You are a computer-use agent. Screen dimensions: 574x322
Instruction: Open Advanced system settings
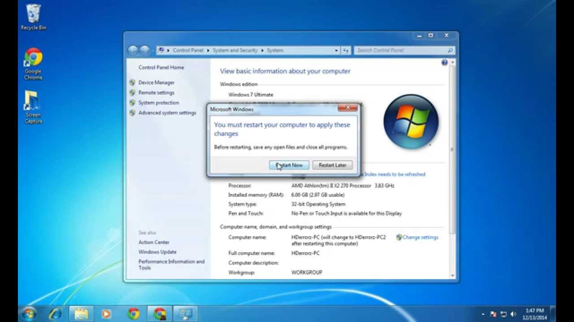coord(167,113)
